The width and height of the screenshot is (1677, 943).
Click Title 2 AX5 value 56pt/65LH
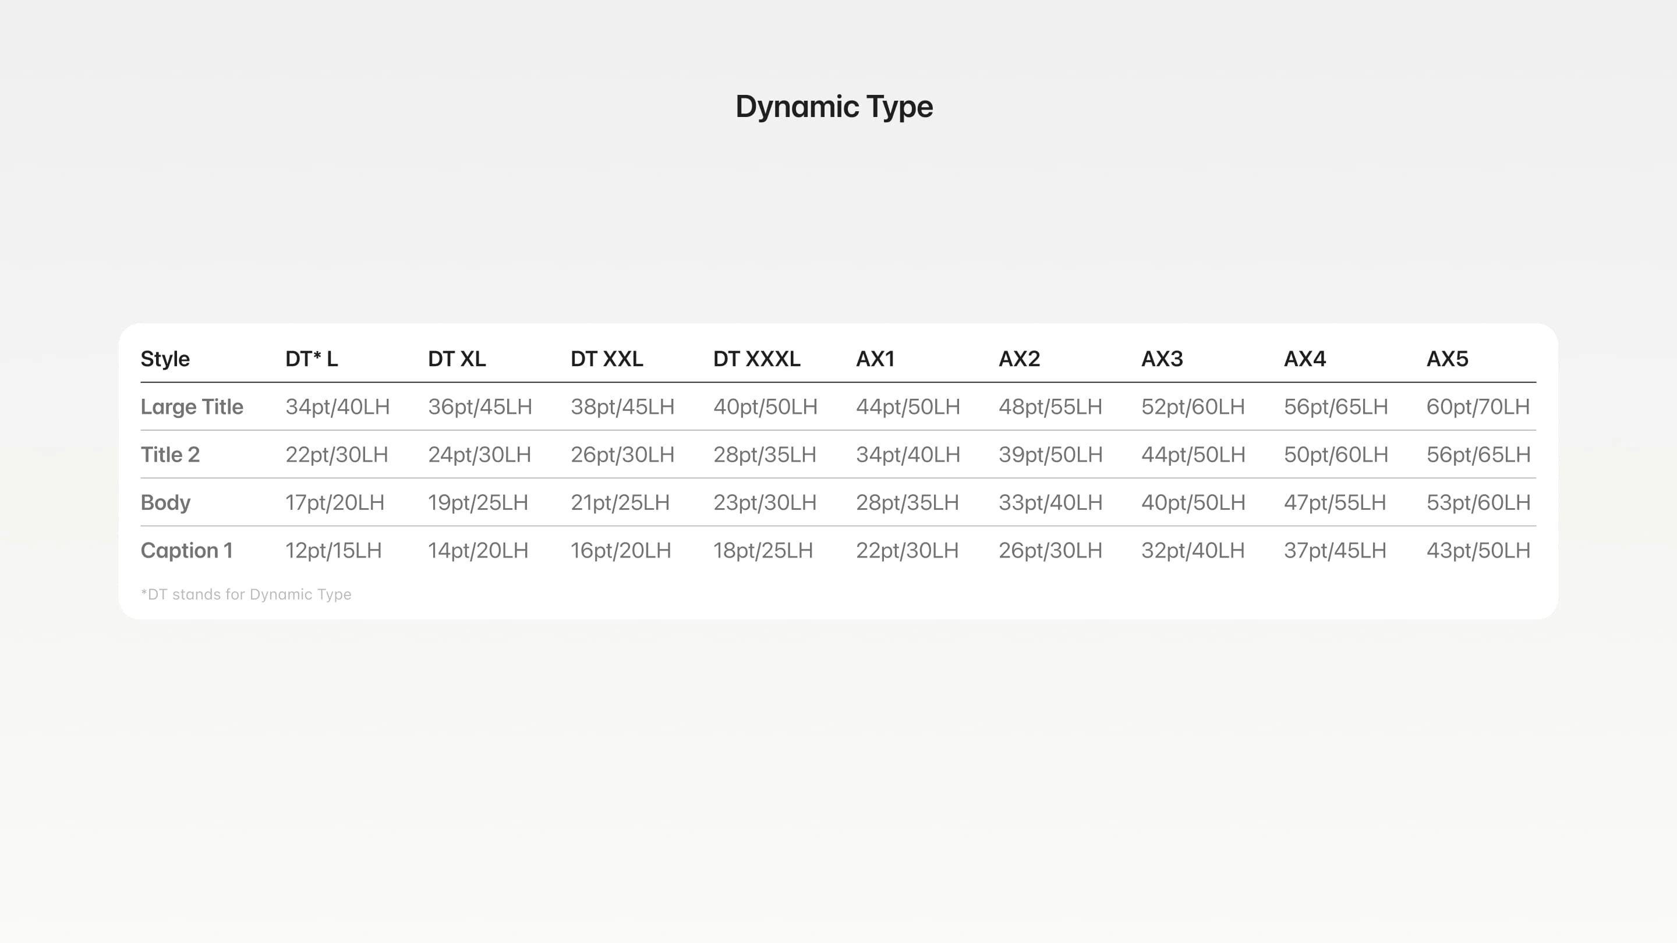coord(1478,454)
